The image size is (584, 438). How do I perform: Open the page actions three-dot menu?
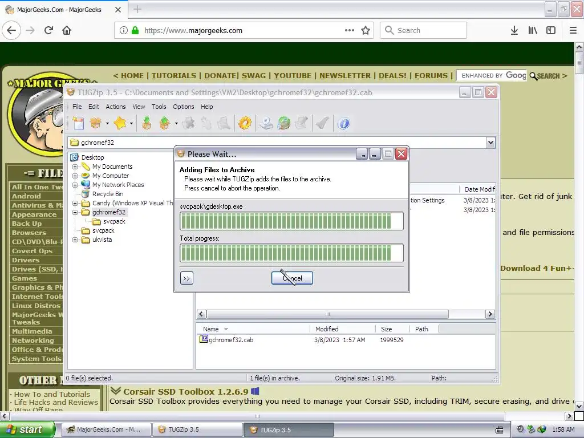tap(350, 31)
